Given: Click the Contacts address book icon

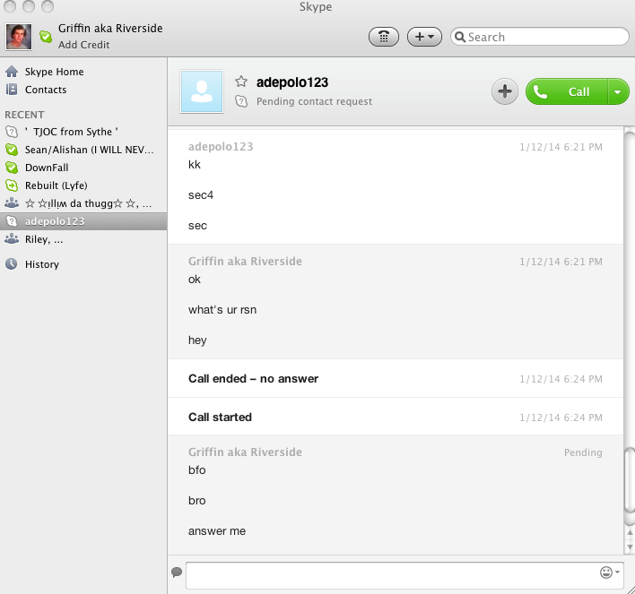Looking at the screenshot, I should [12, 90].
